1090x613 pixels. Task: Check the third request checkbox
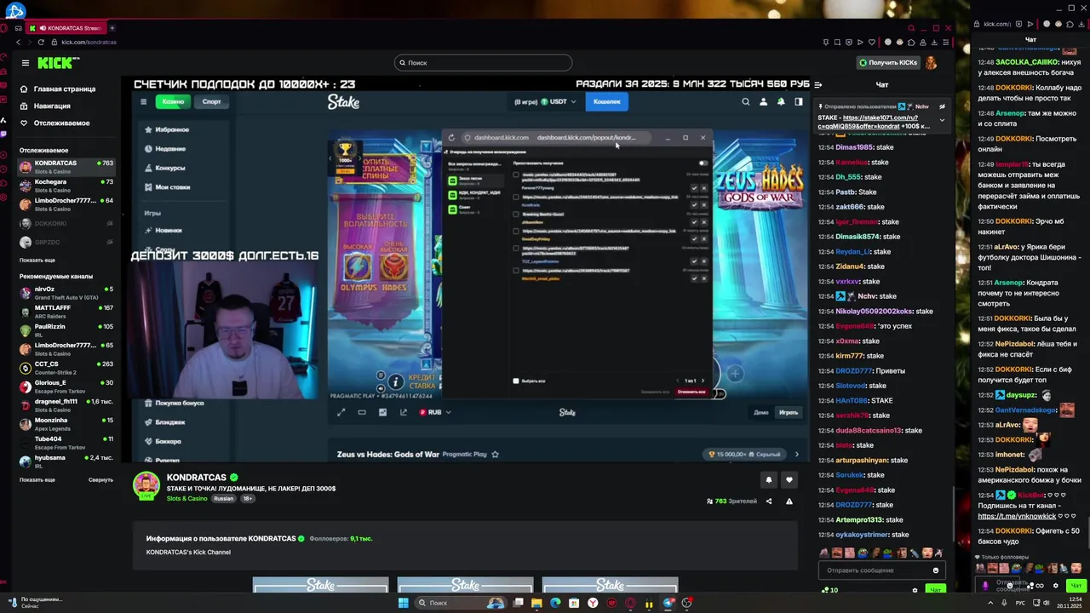515,213
